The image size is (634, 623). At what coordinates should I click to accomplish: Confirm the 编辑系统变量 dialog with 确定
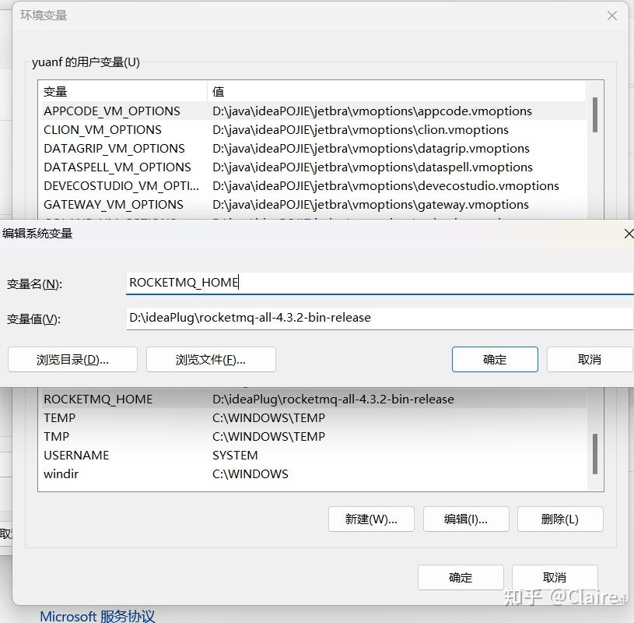point(495,359)
